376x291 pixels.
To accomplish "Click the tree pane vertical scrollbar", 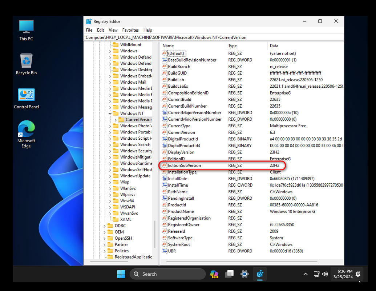I will point(155,234).
